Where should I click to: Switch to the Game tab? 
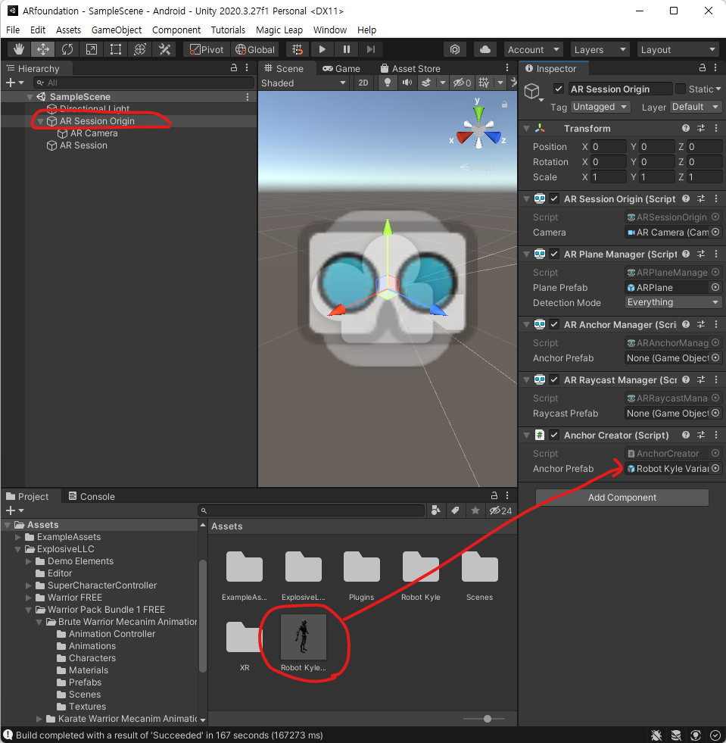point(341,69)
